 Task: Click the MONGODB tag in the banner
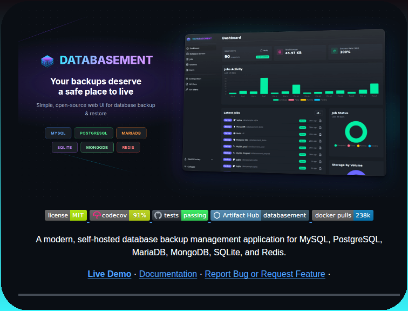pyautogui.click(x=97, y=147)
